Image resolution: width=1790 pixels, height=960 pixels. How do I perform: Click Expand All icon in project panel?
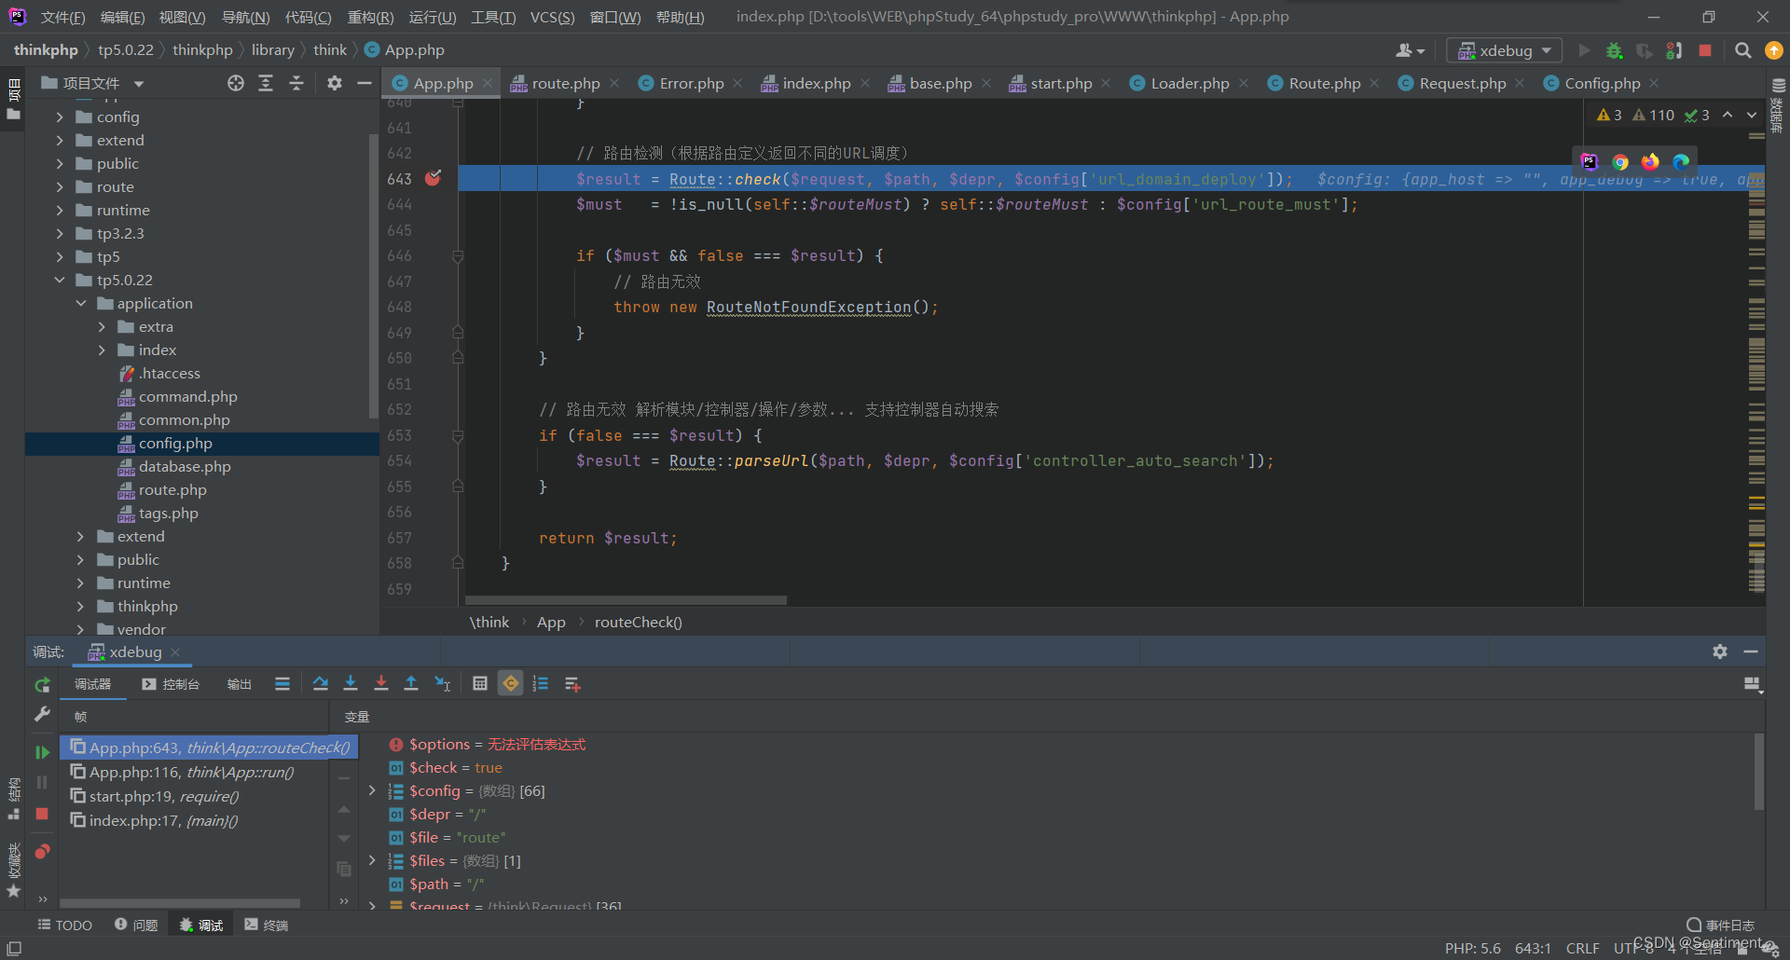coord(266,83)
